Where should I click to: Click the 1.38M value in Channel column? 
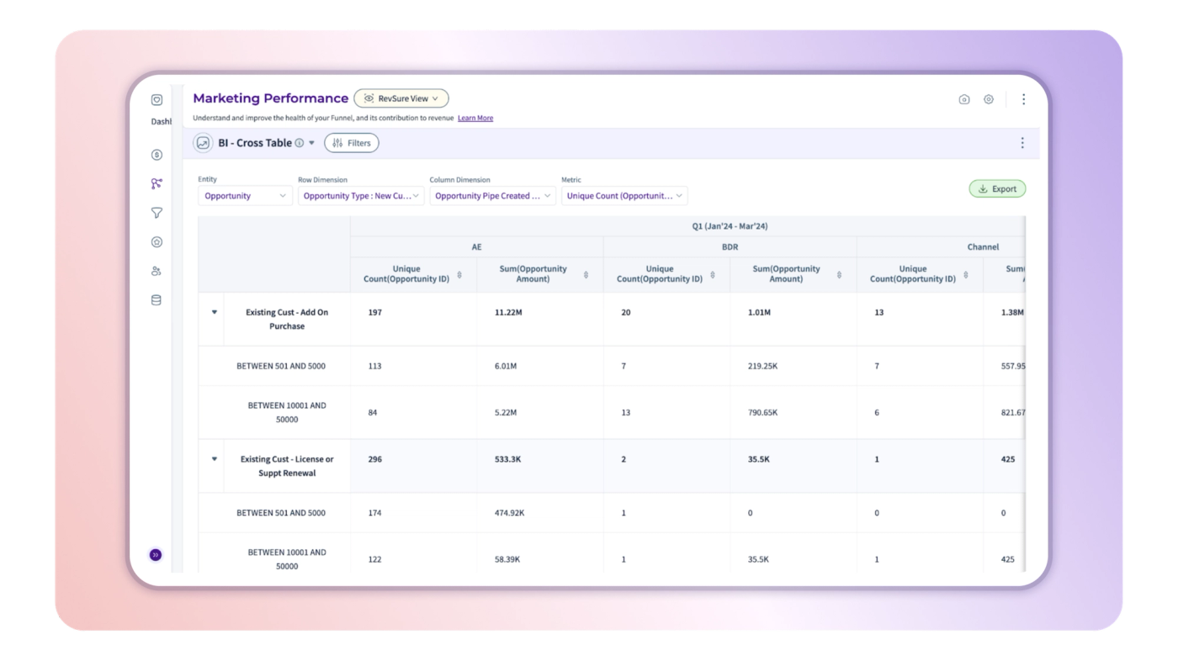point(1012,312)
